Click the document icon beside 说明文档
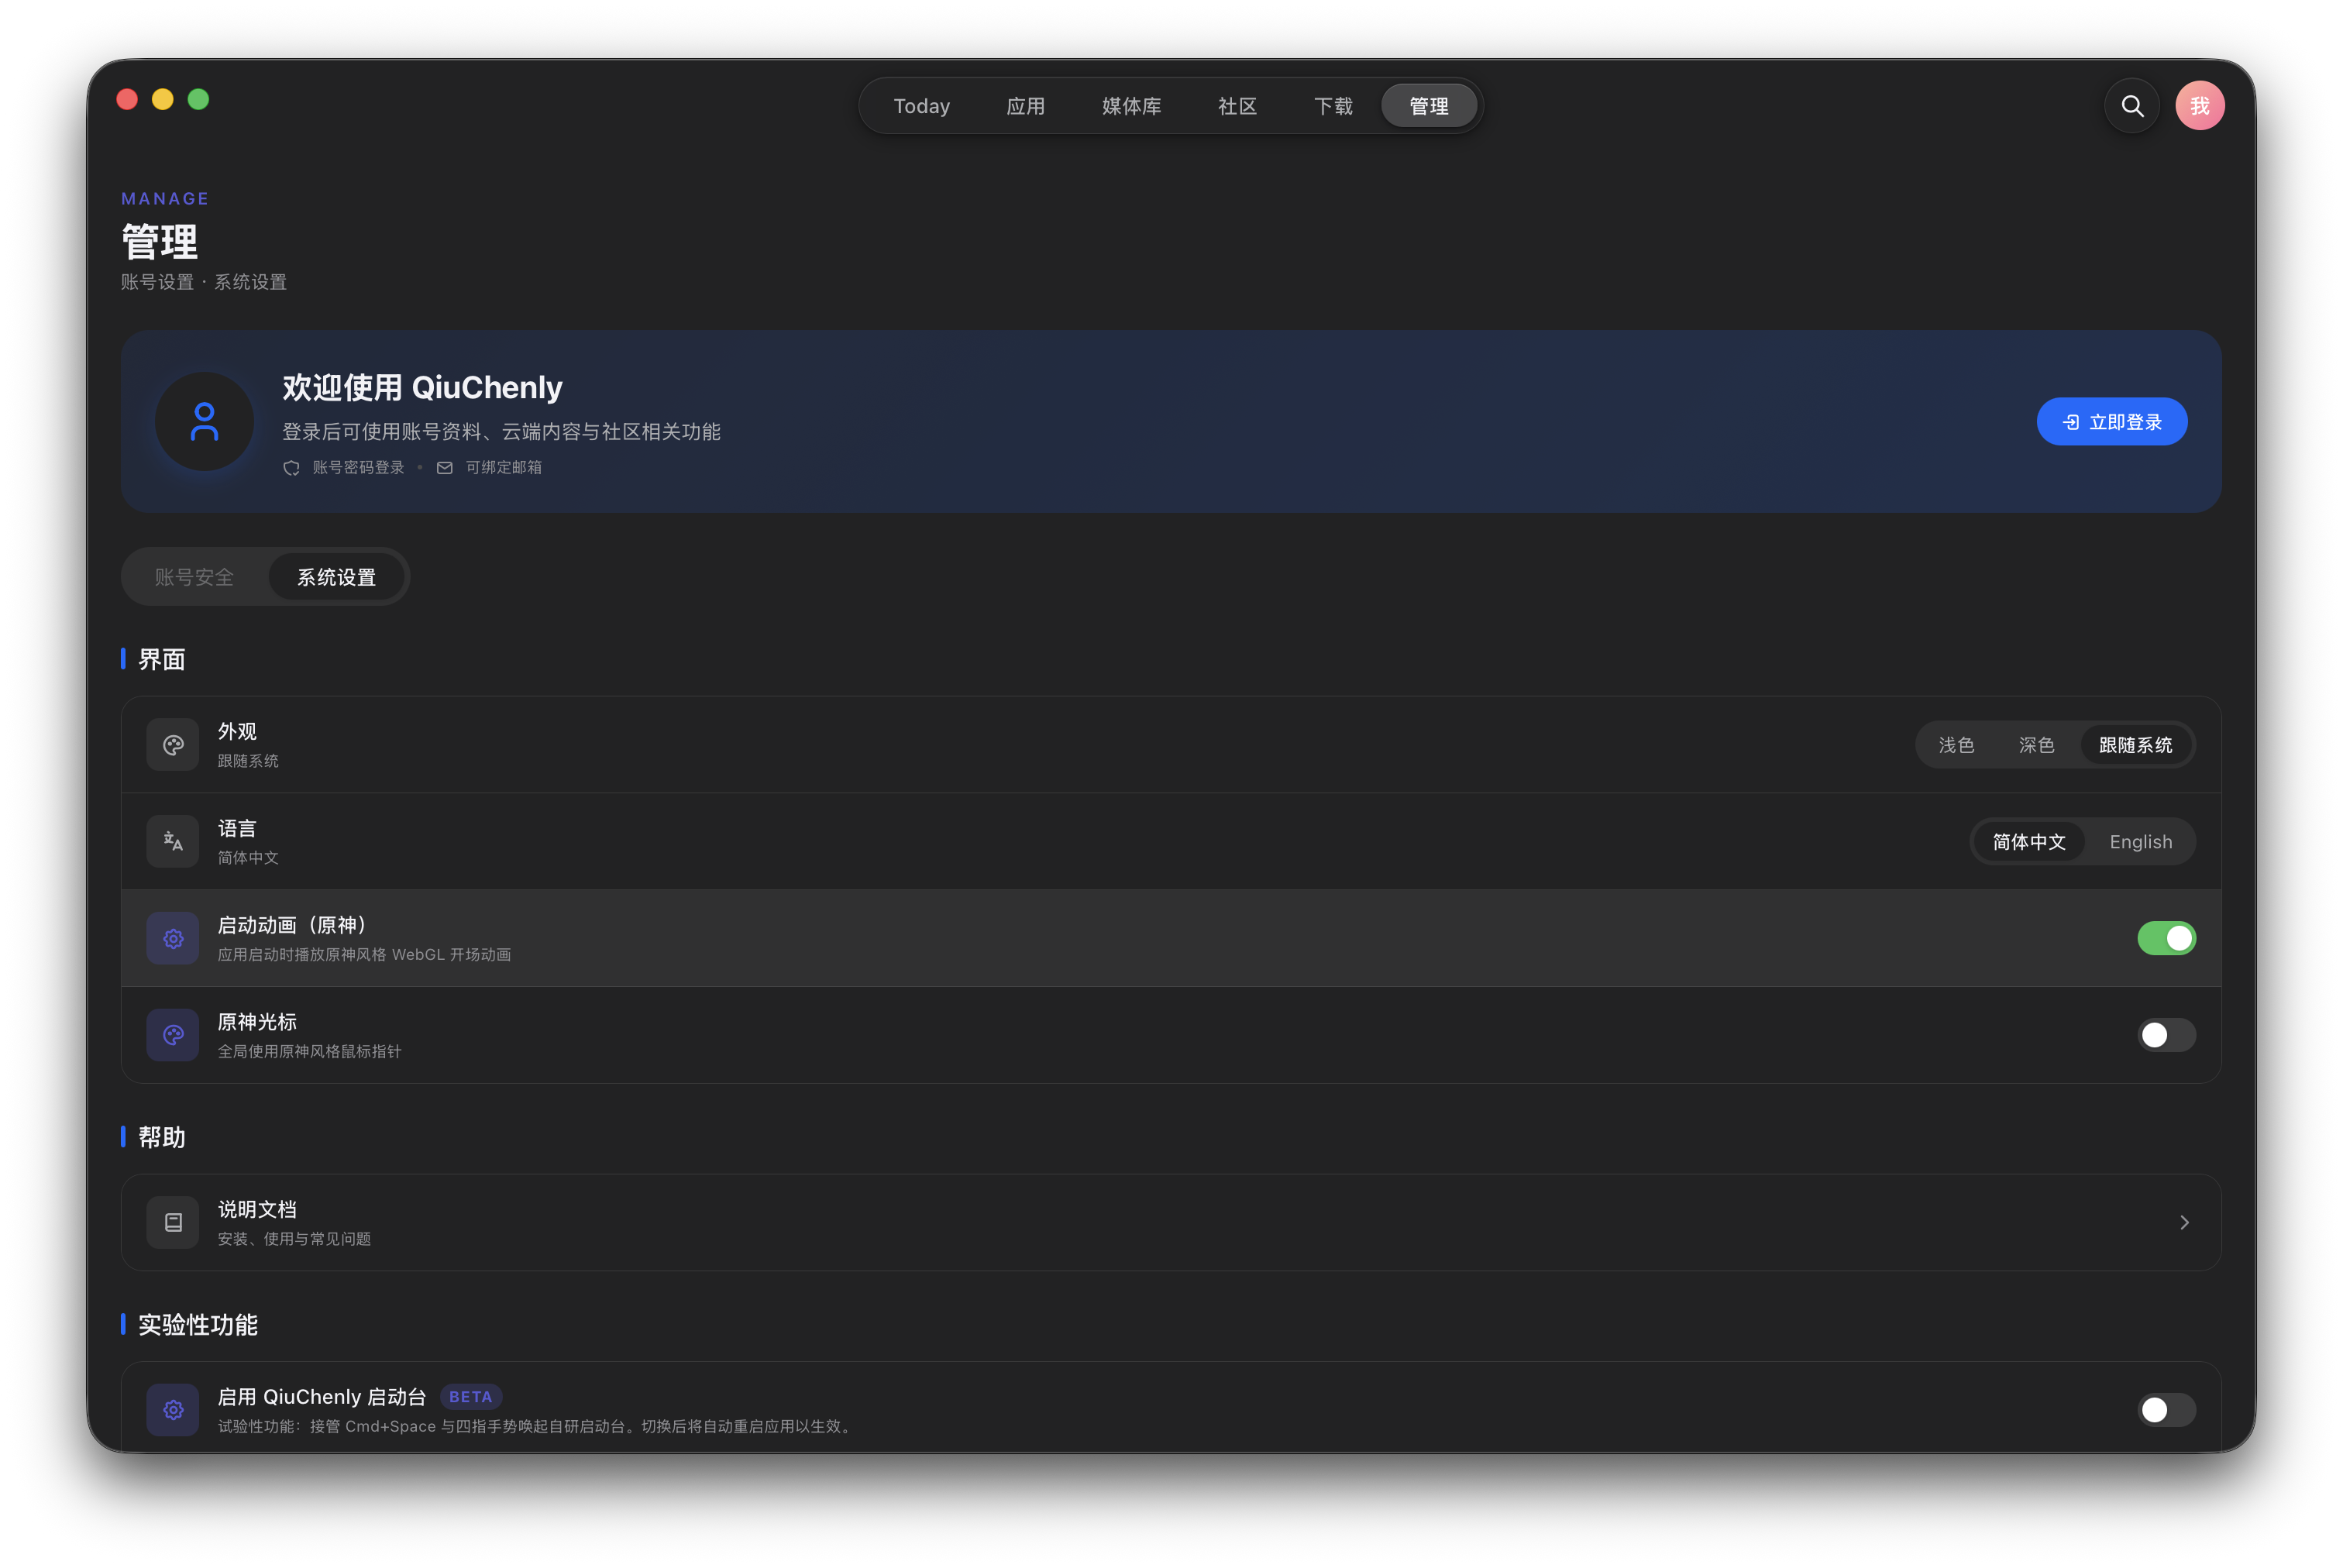Screen dimensions: 2343x1568 click(173, 1223)
